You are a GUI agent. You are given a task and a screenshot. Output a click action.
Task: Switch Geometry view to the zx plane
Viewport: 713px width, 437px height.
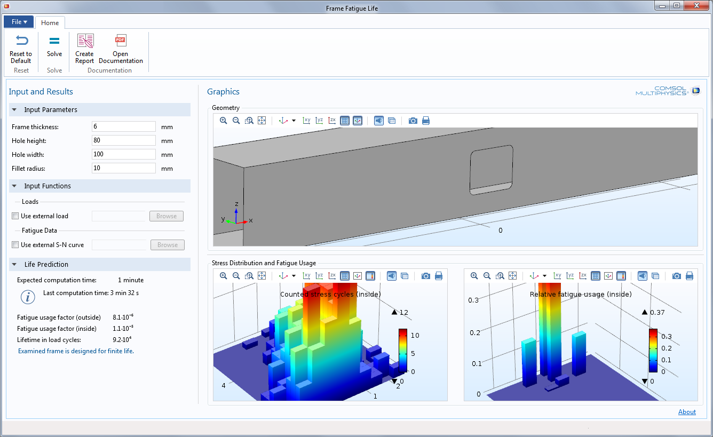pos(332,121)
